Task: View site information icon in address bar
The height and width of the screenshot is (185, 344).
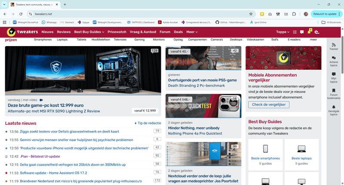Action: tap(31, 14)
